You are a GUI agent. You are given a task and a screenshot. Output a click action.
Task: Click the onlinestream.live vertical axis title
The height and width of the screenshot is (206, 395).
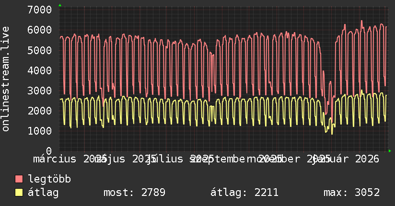[x=5, y=79]
